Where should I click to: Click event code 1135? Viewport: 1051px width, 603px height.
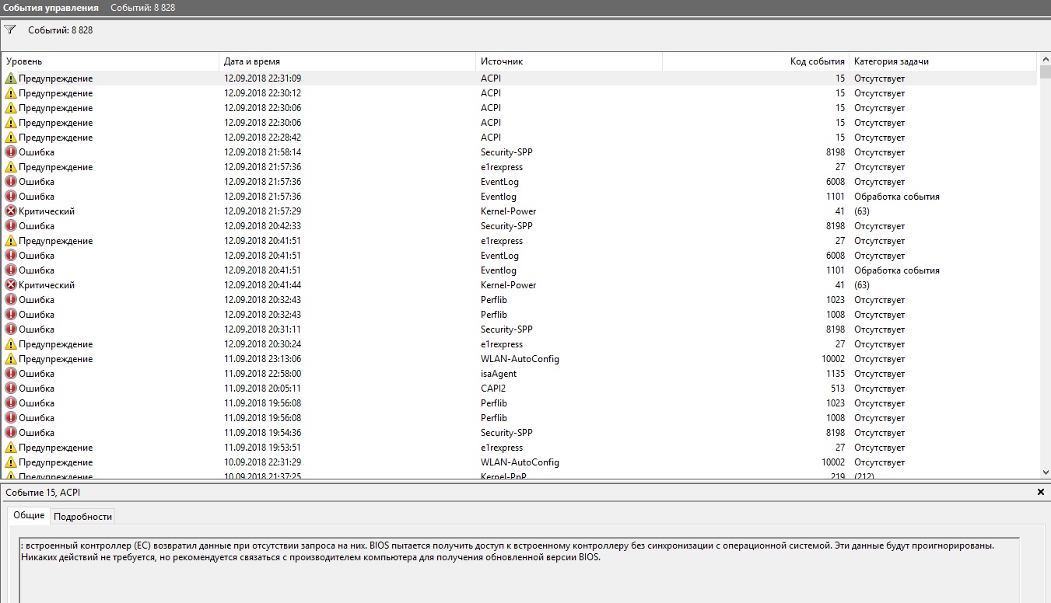pos(836,374)
